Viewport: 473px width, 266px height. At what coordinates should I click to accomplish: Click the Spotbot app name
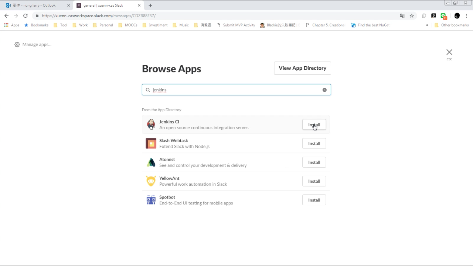(167, 197)
